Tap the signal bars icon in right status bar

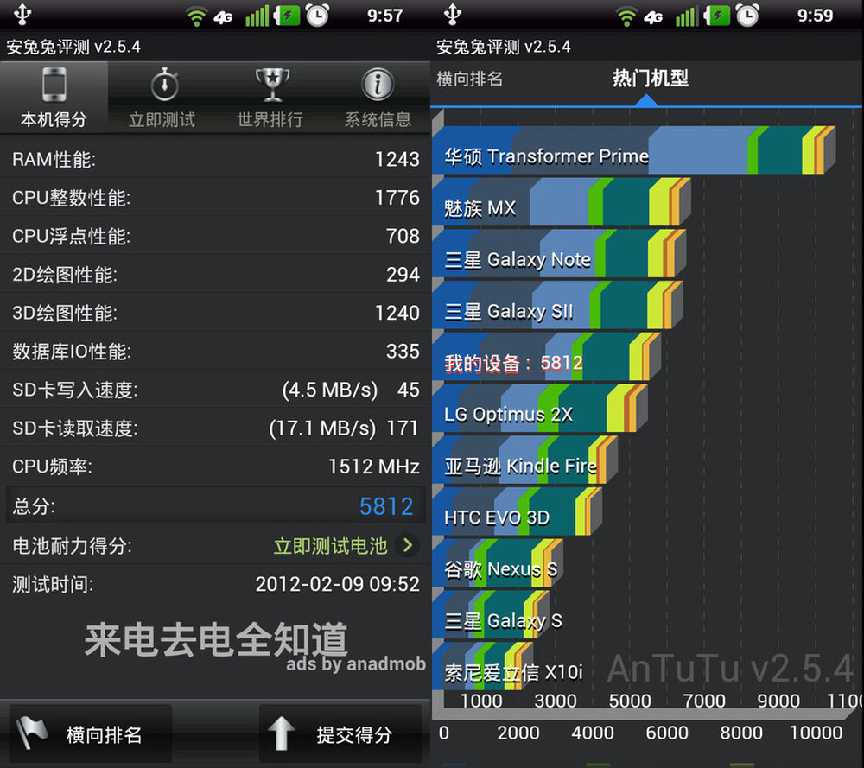pos(687,16)
